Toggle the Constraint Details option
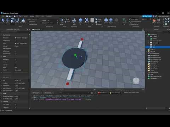 [x=135, y=22]
